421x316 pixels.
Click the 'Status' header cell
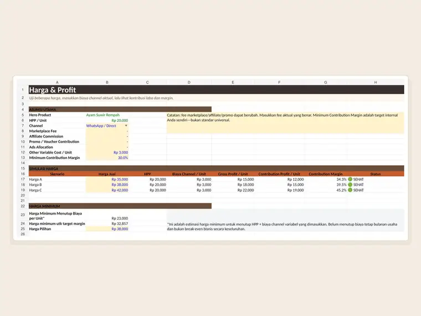[x=376, y=174]
